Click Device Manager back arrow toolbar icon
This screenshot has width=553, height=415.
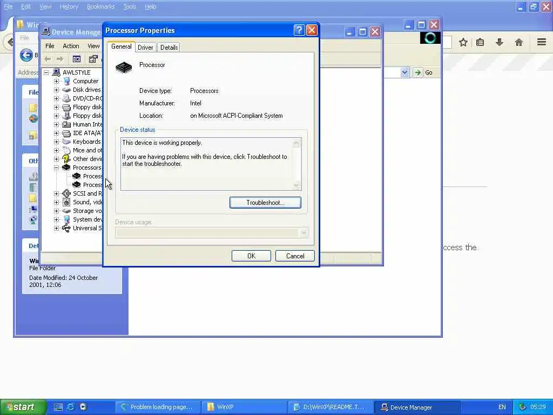click(48, 59)
